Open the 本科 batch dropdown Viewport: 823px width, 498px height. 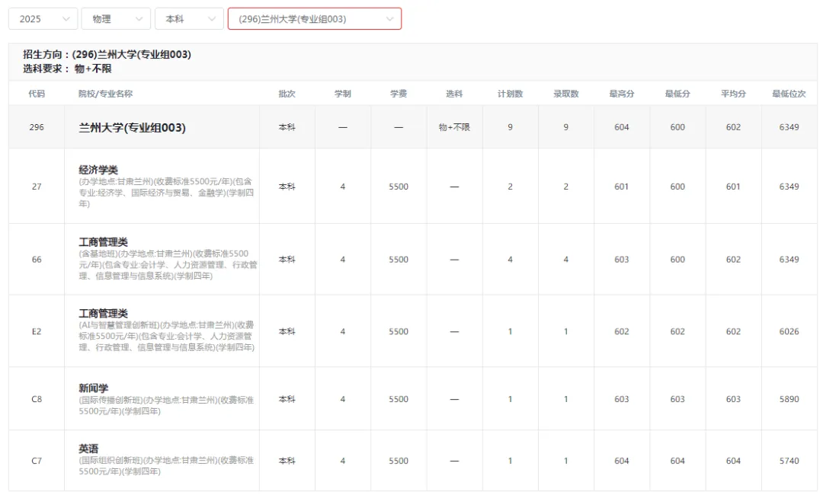pos(189,19)
